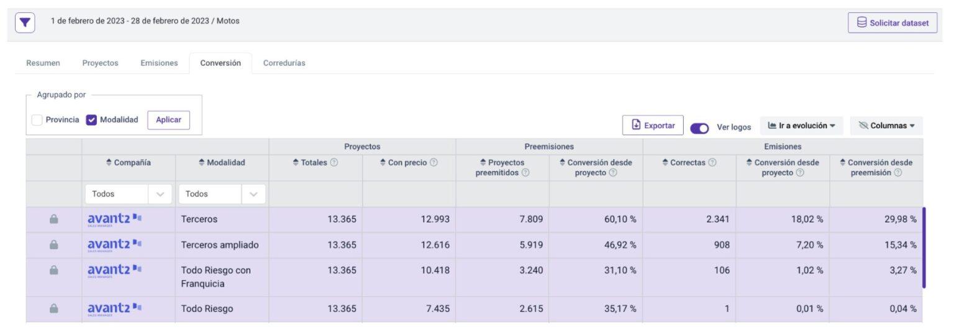The width and height of the screenshot is (954, 334).
Task: Uncheck the Modalidad grouping checkbox
Action: [x=91, y=120]
